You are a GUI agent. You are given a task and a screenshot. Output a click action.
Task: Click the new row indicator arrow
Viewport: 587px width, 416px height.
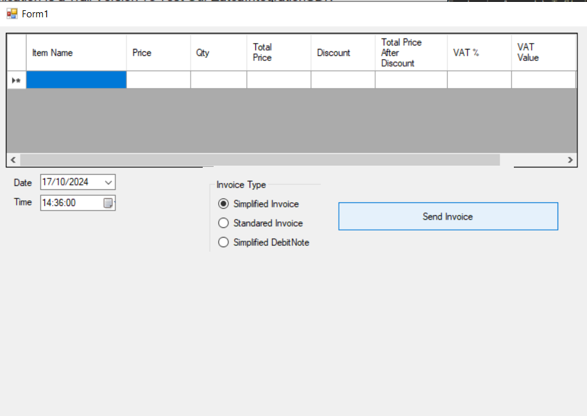pyautogui.click(x=16, y=80)
